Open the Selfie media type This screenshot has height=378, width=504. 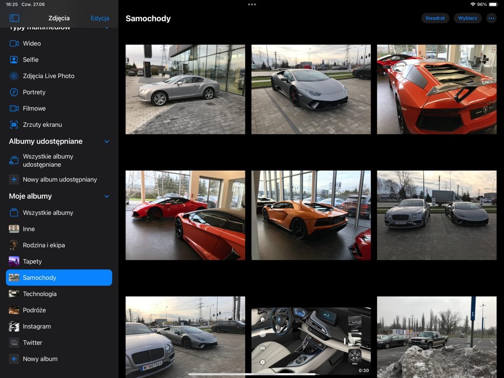[x=59, y=60]
